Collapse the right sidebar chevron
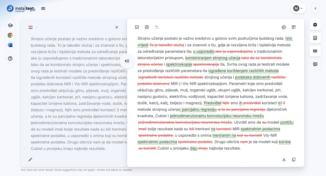 tap(315, 9)
